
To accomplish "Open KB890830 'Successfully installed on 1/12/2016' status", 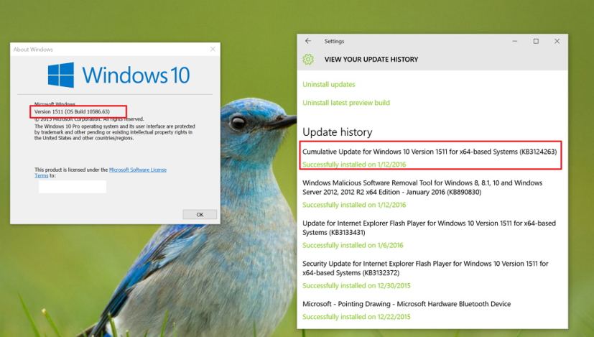I will (x=354, y=205).
